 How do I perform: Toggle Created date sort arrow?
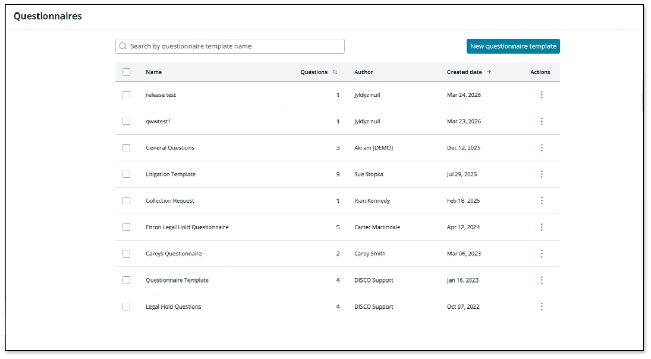tap(489, 72)
